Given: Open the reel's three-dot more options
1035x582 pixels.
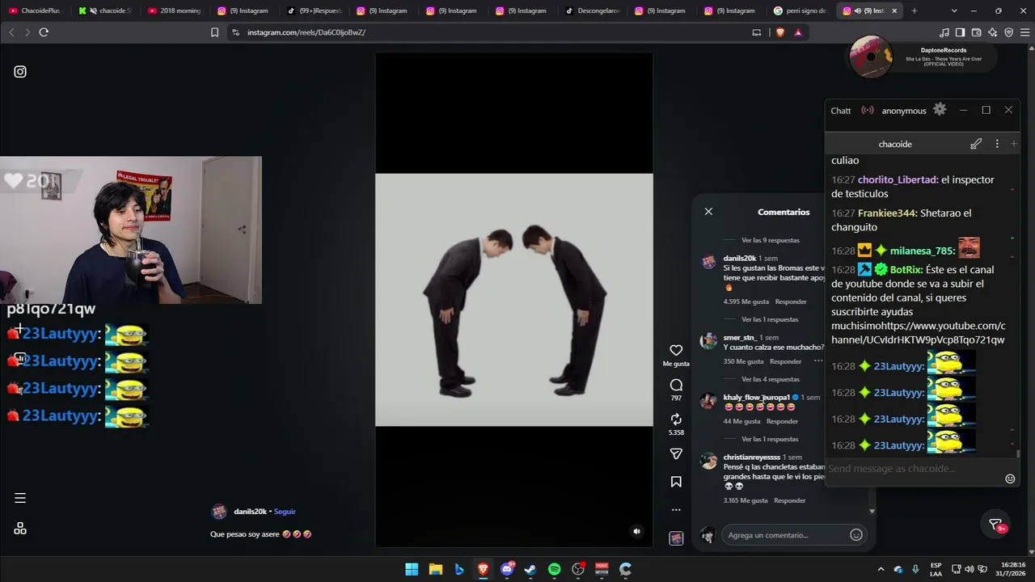Looking at the screenshot, I should [676, 510].
